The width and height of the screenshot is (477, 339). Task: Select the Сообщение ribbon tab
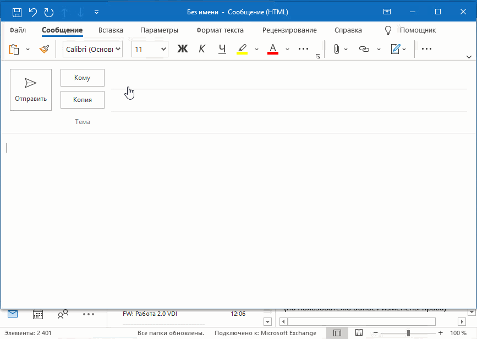[62, 30]
